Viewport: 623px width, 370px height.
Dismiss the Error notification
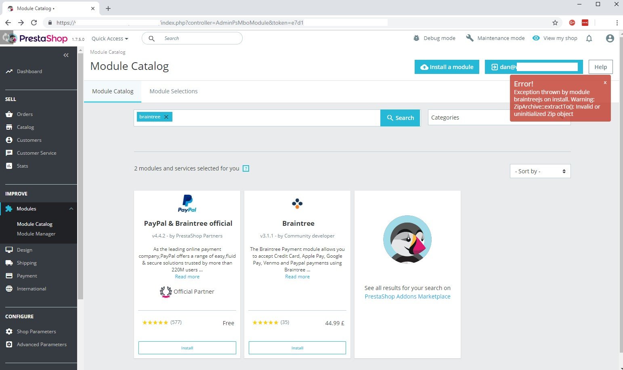tap(605, 82)
